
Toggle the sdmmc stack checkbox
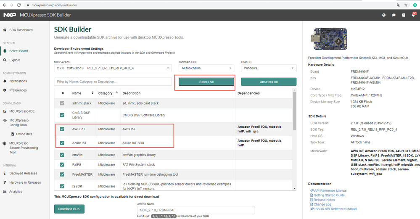pos(62,103)
